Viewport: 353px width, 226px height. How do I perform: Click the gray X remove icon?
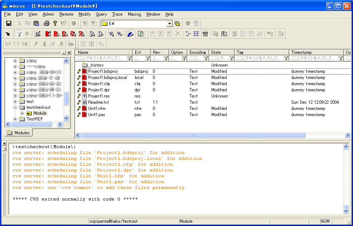pyautogui.click(x=178, y=34)
